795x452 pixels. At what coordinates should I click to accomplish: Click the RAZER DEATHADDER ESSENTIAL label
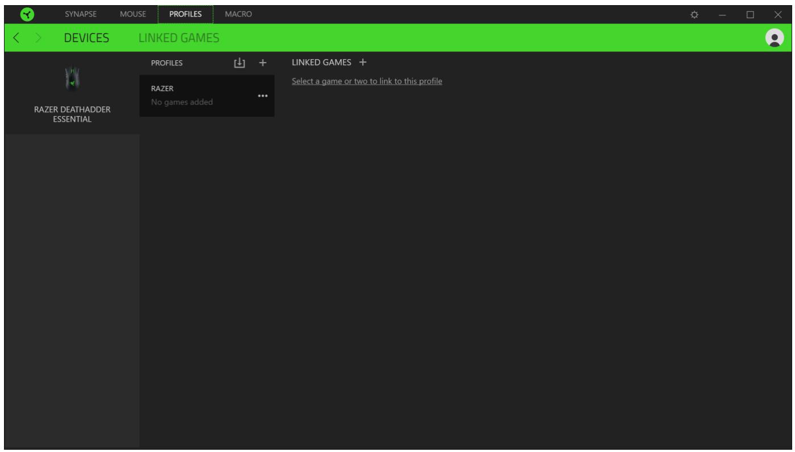pyautogui.click(x=71, y=114)
